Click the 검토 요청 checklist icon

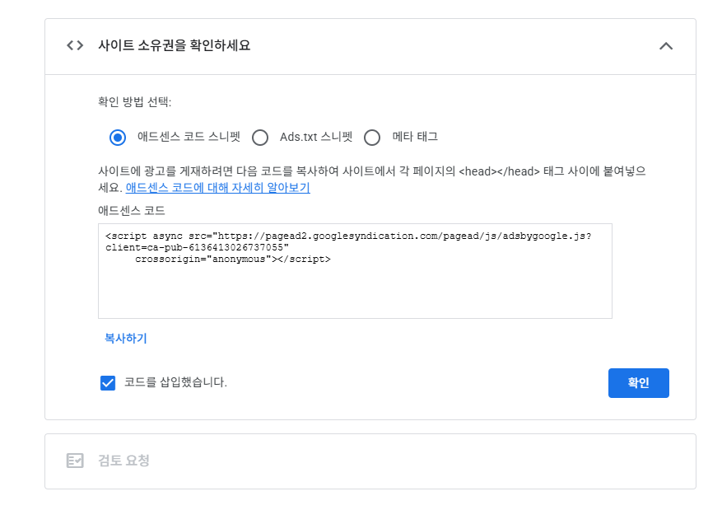click(75, 461)
